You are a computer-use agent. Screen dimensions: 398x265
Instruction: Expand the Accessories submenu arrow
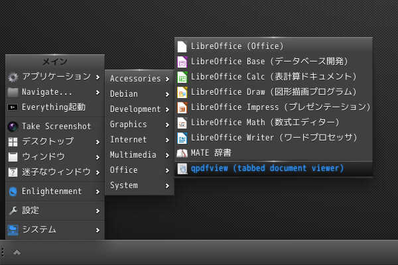(167, 79)
